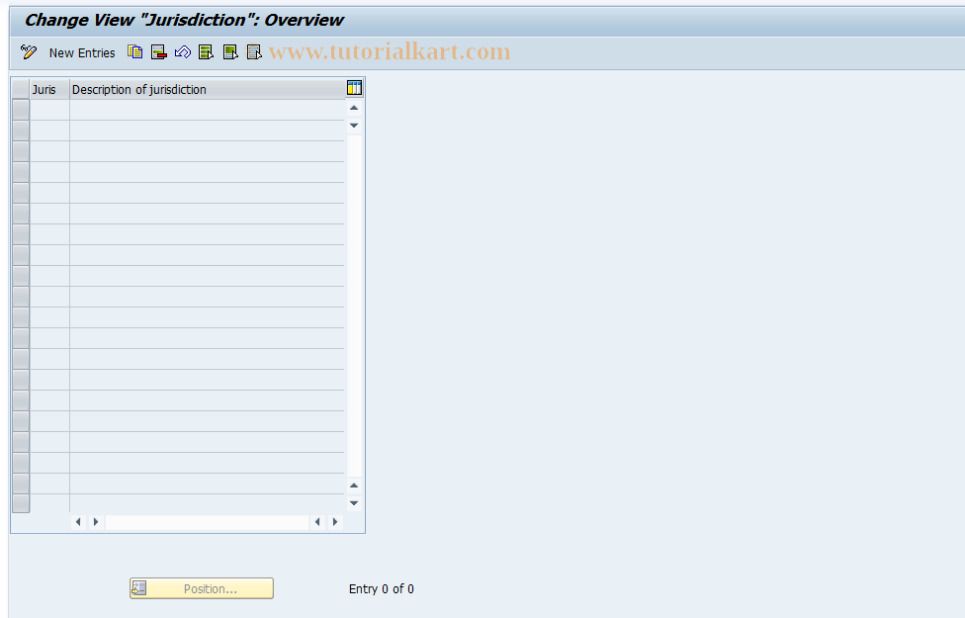
Task: Toggle Display/Change mode pencil icon
Action: click(29, 52)
